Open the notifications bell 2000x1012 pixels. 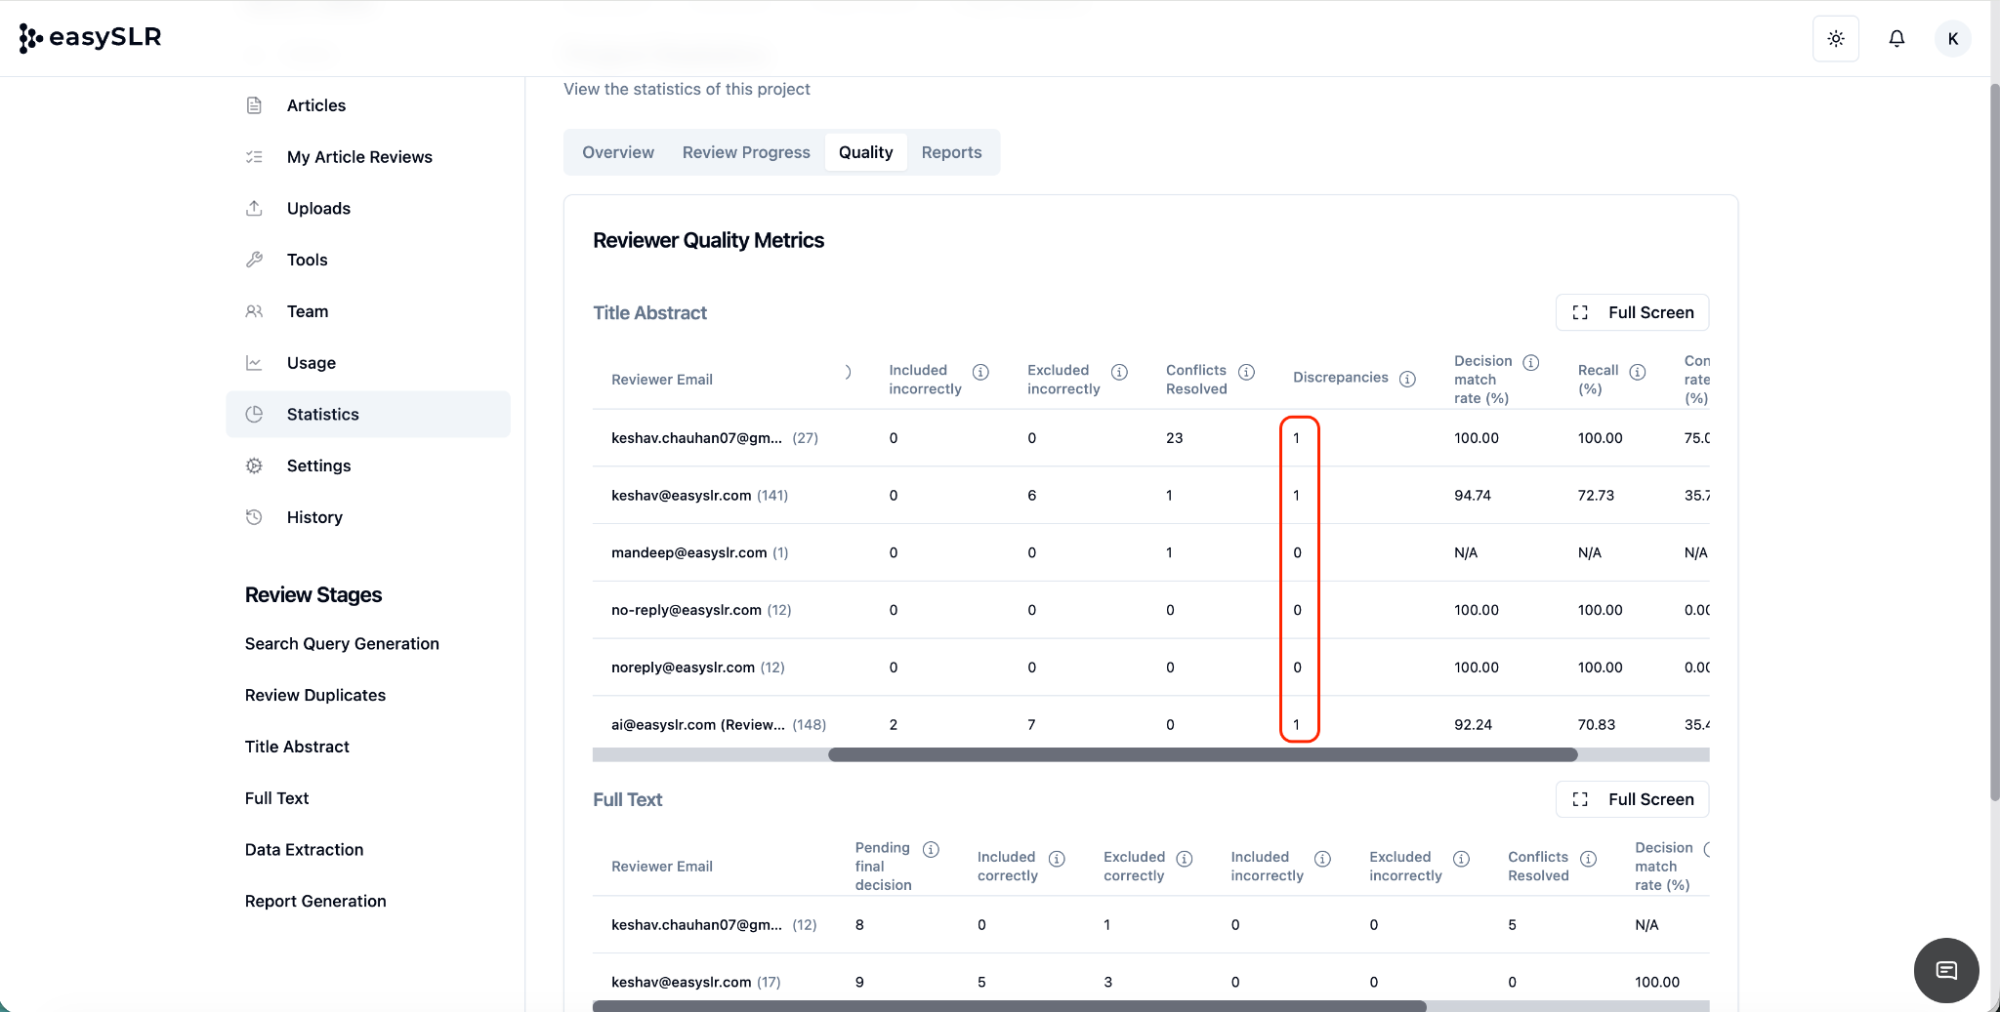pos(1896,39)
